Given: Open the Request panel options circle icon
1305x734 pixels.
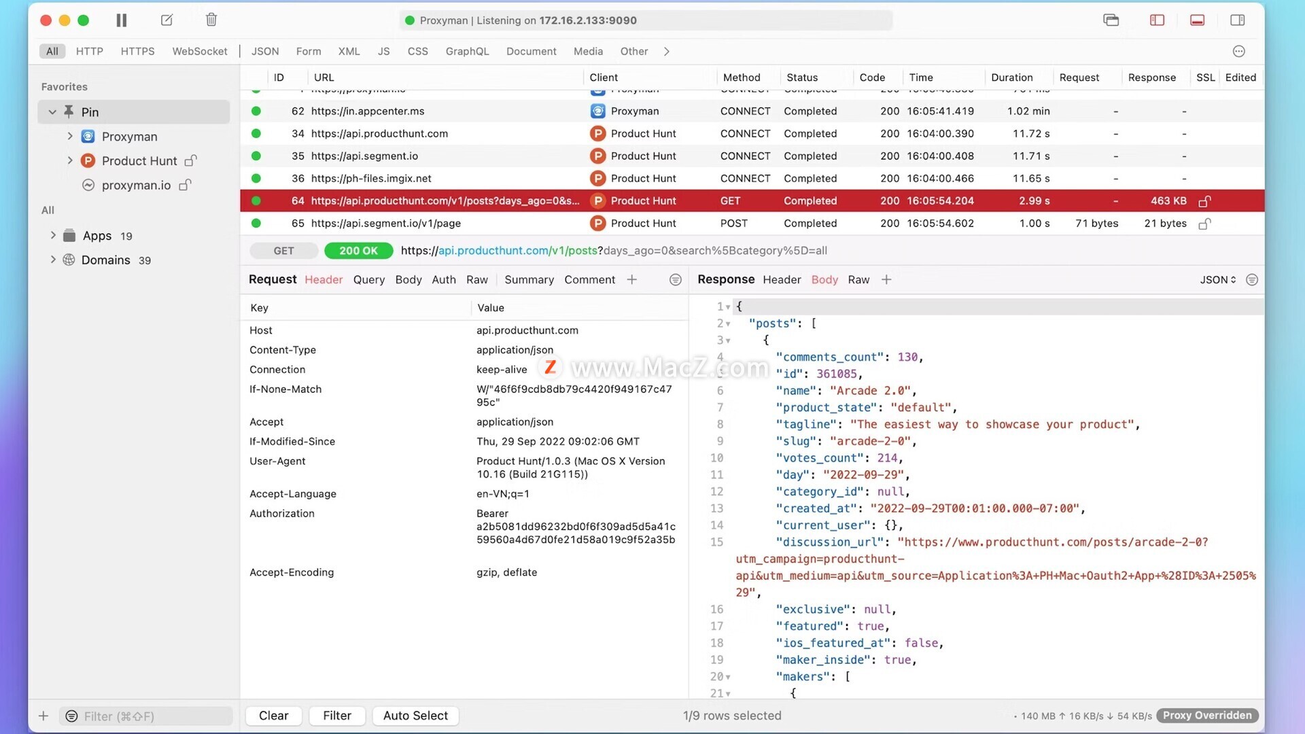Looking at the screenshot, I should coord(676,280).
